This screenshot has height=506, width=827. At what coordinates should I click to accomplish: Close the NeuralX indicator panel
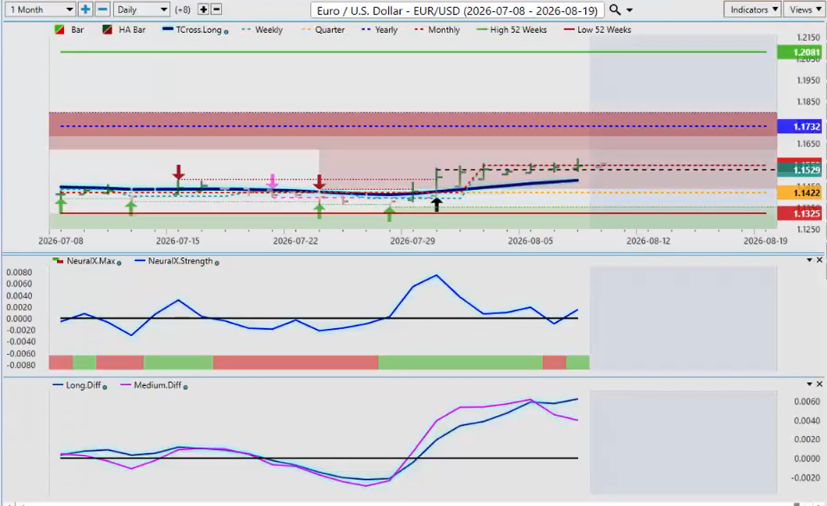pyautogui.click(x=819, y=260)
